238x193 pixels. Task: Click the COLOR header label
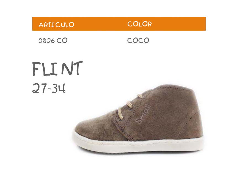(139, 24)
